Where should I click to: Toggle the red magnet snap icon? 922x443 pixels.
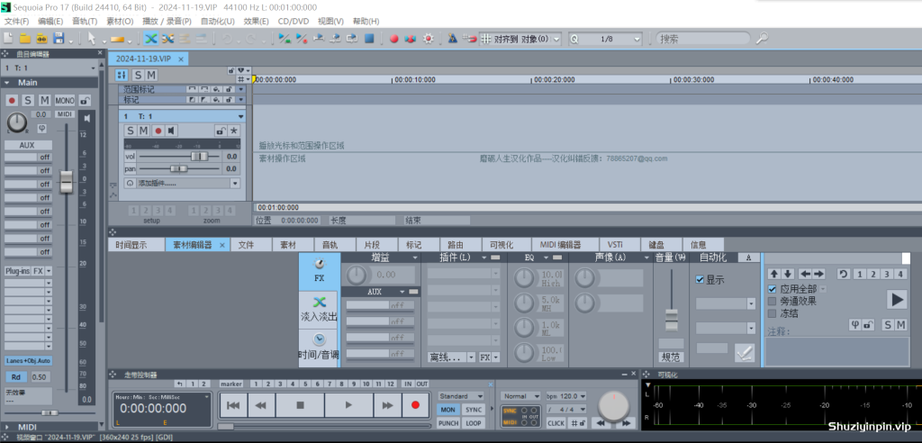(x=469, y=38)
